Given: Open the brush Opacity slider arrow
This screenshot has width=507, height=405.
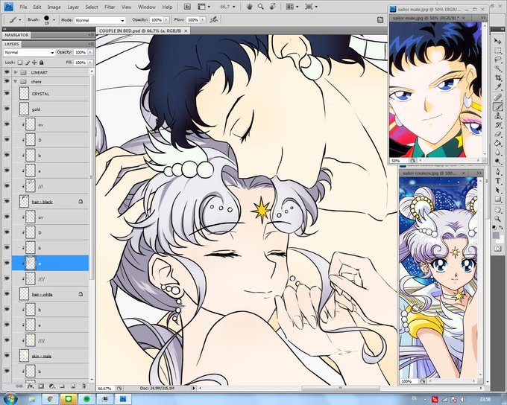Looking at the screenshot, I should (x=166, y=20).
